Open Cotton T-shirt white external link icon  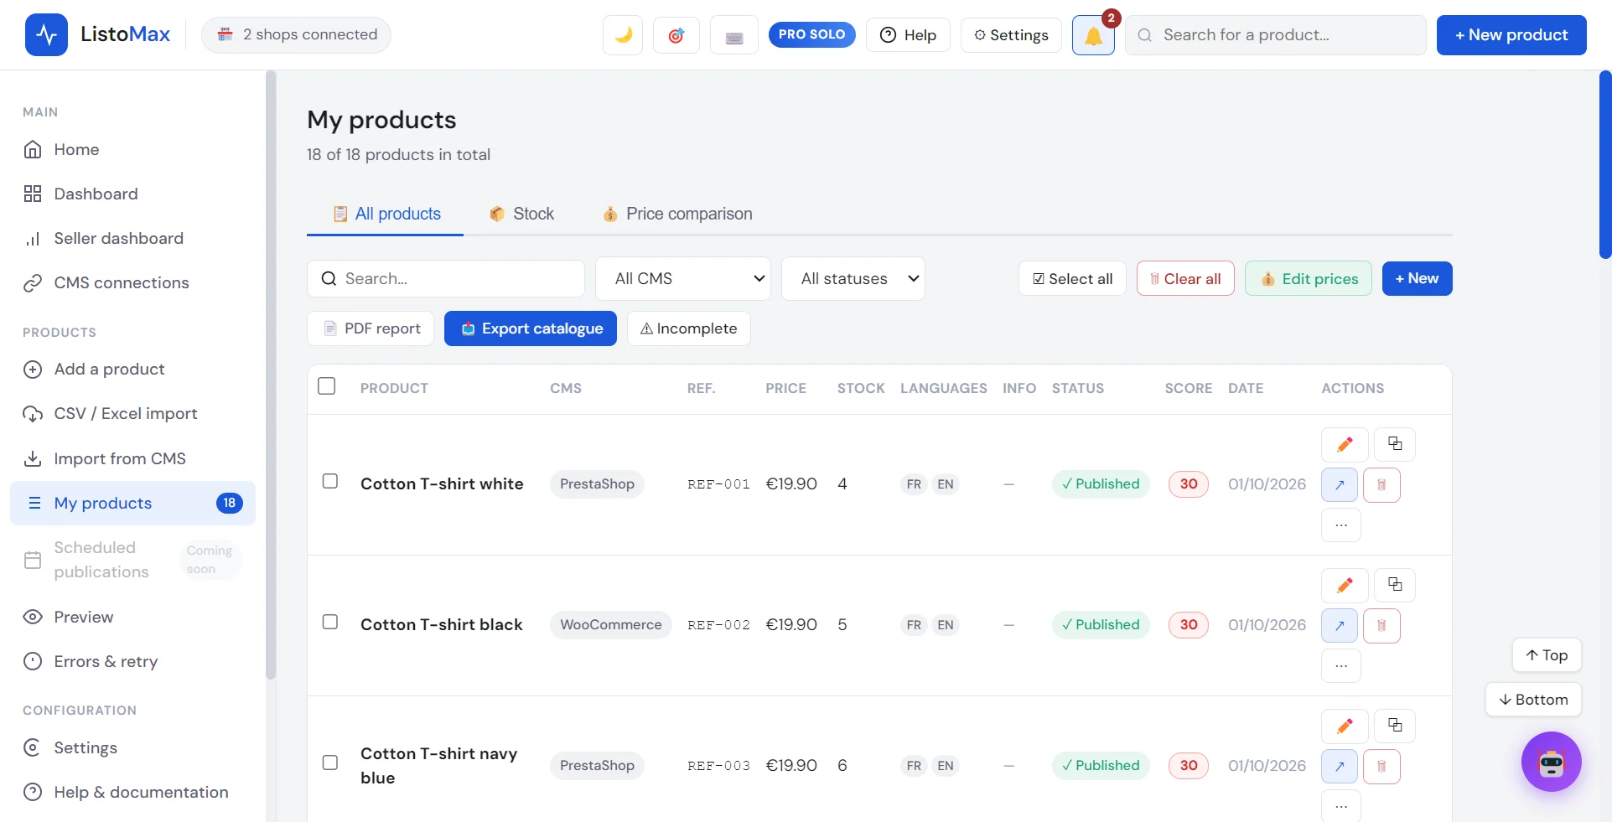(1340, 485)
